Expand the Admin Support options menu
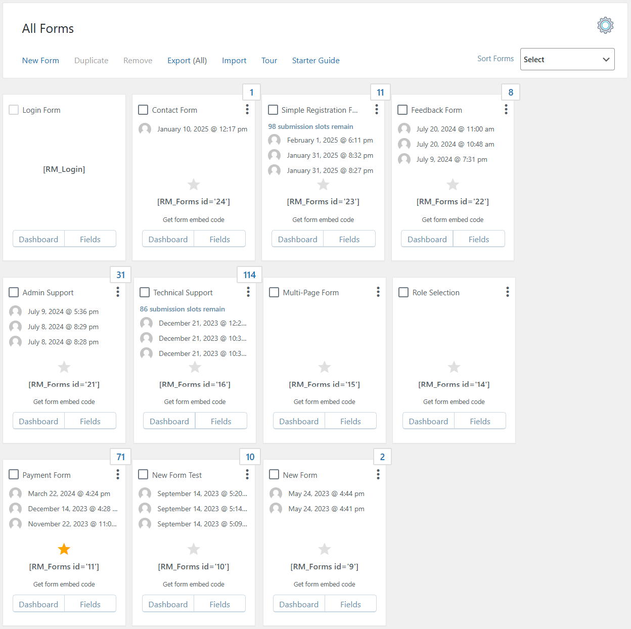Viewport: 631px width, 629px height. pyautogui.click(x=117, y=292)
